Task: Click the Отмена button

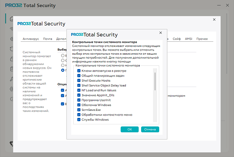Action: [150, 129]
